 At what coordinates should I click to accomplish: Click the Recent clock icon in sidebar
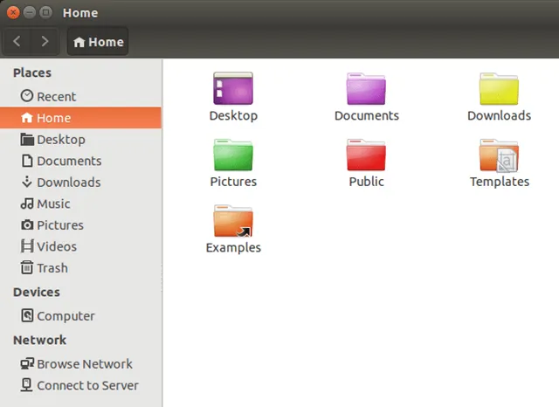27,96
